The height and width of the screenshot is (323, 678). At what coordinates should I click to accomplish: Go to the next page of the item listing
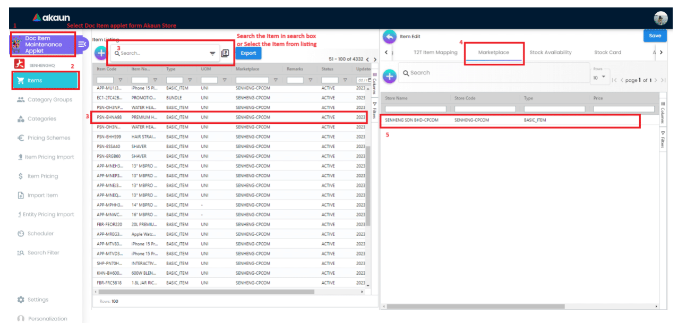[x=375, y=59]
